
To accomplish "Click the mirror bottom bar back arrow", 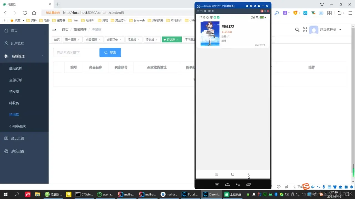I will 238,185.
